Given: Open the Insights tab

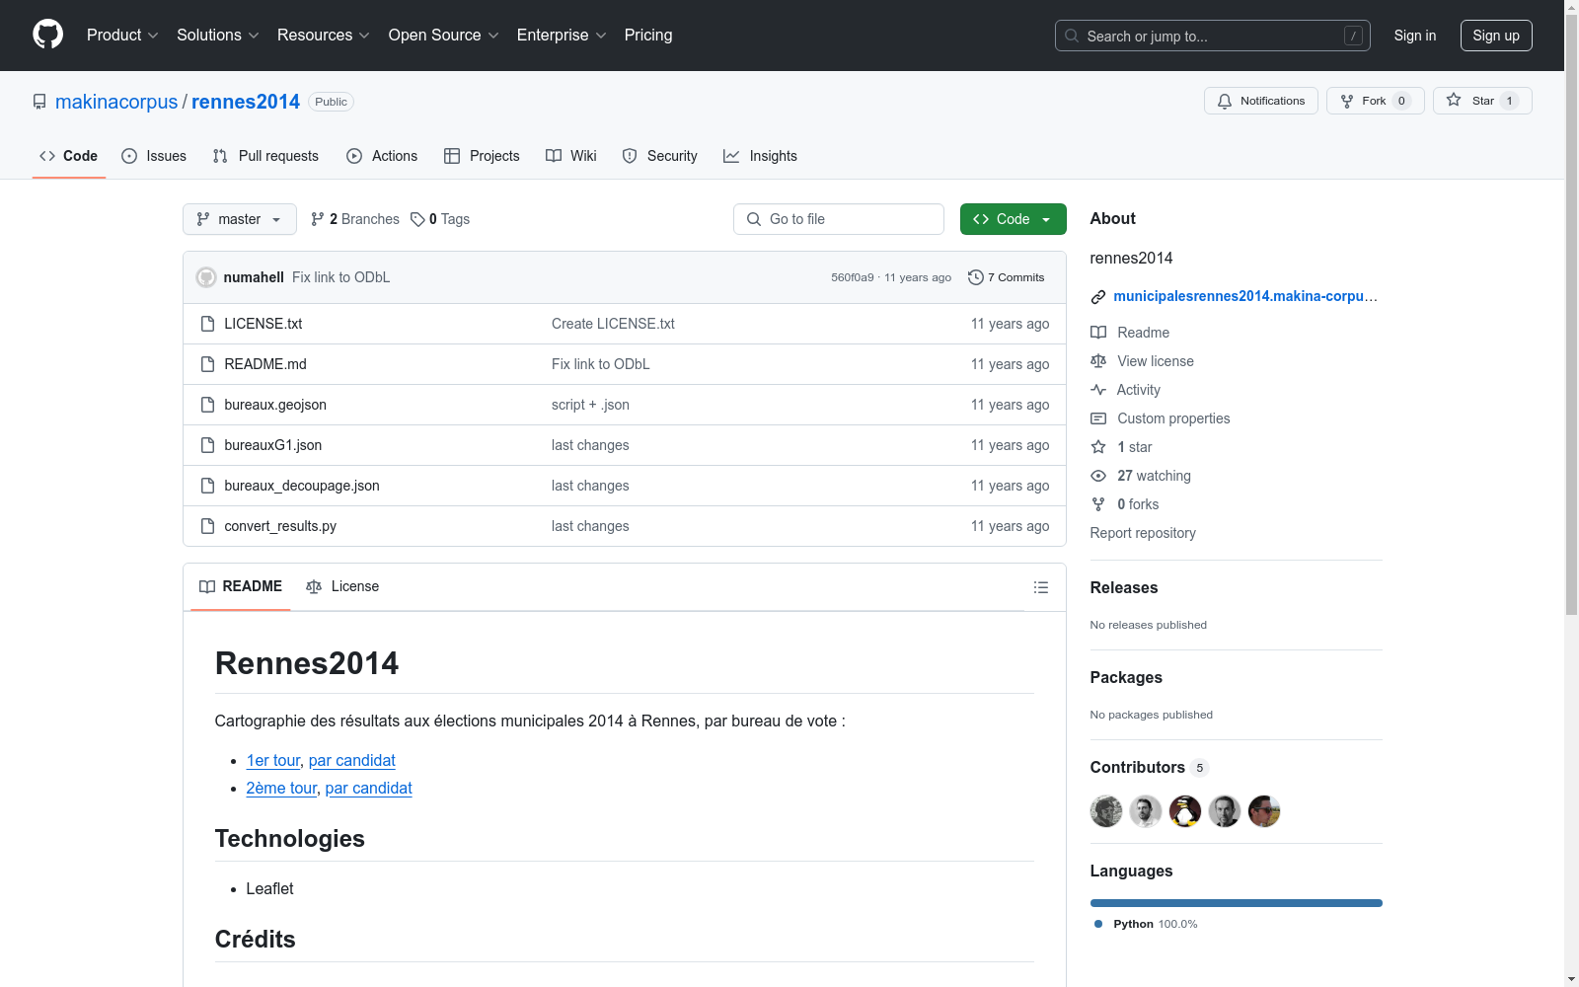Looking at the screenshot, I should click(x=760, y=156).
